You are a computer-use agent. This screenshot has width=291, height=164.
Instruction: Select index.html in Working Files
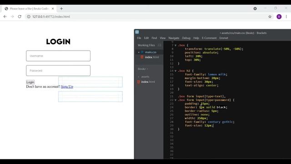(152, 57)
